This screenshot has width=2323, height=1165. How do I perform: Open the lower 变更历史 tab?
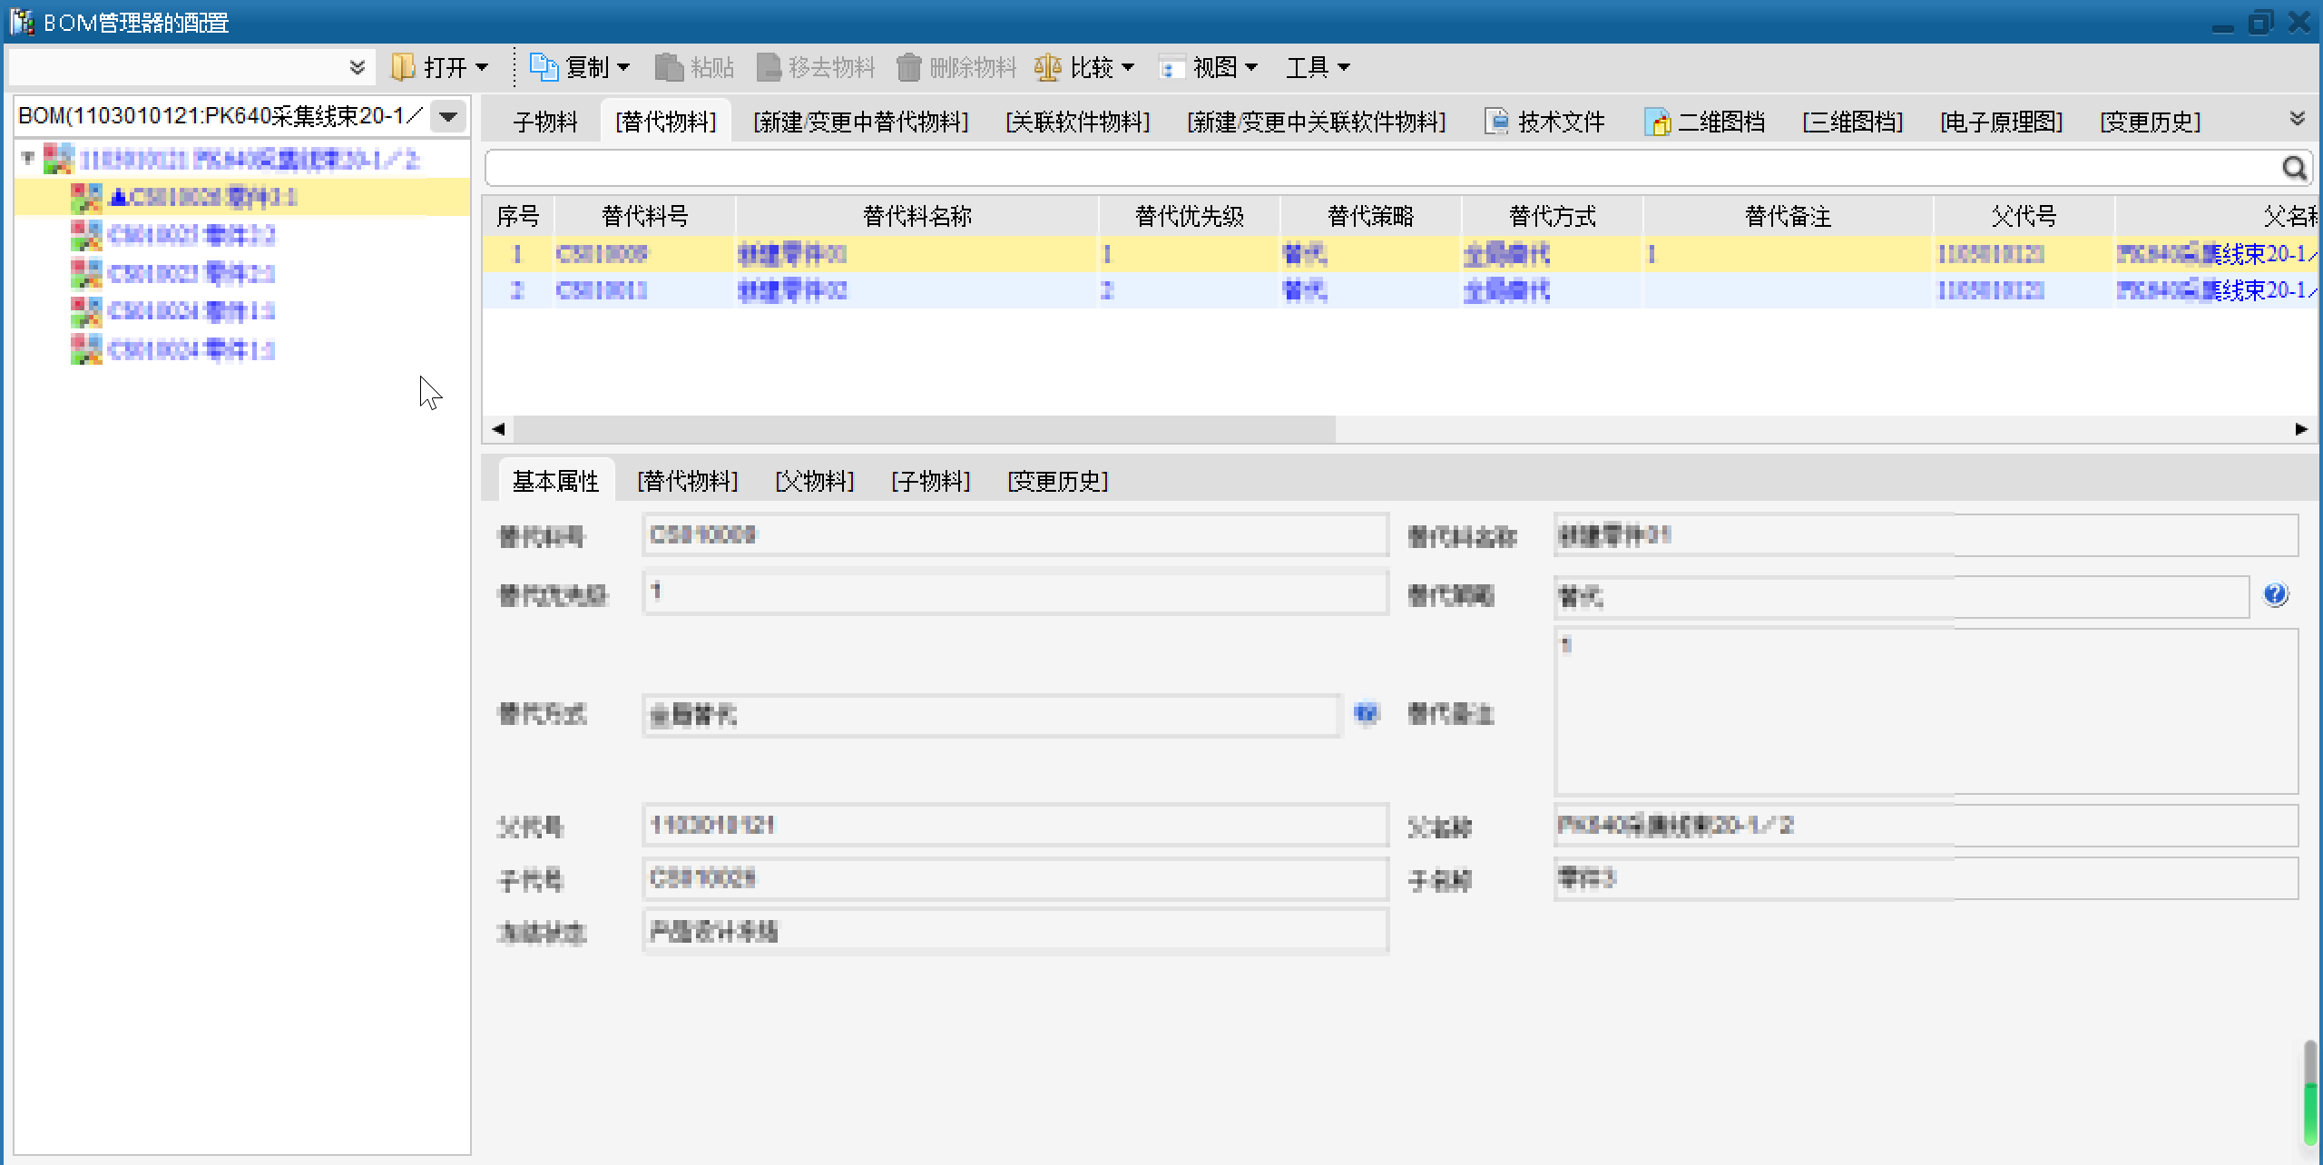[1058, 481]
